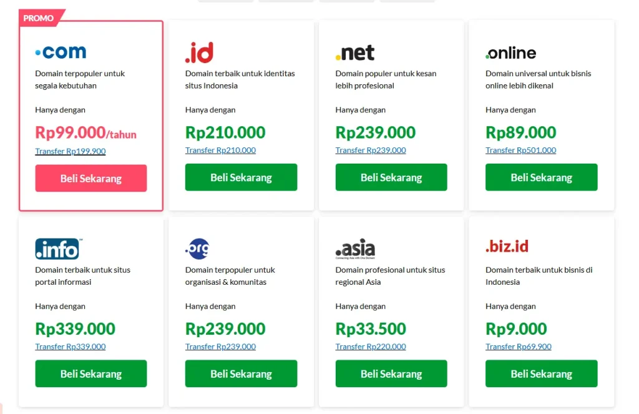Screen dimensions: 639x414
Task: Click Beli Sekarang on the .com card
Action: pos(90,178)
